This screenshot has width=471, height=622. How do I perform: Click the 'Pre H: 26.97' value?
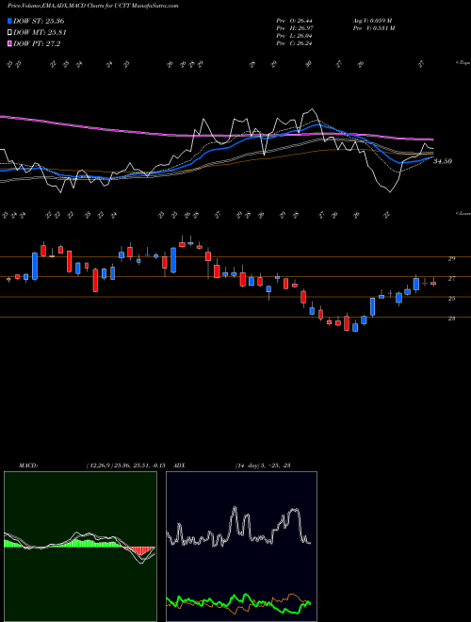tap(295, 28)
